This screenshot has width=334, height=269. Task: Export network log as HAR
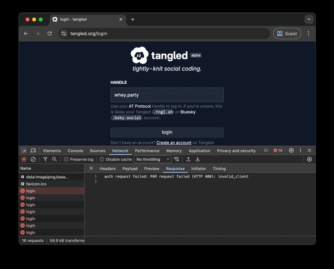click(197, 159)
